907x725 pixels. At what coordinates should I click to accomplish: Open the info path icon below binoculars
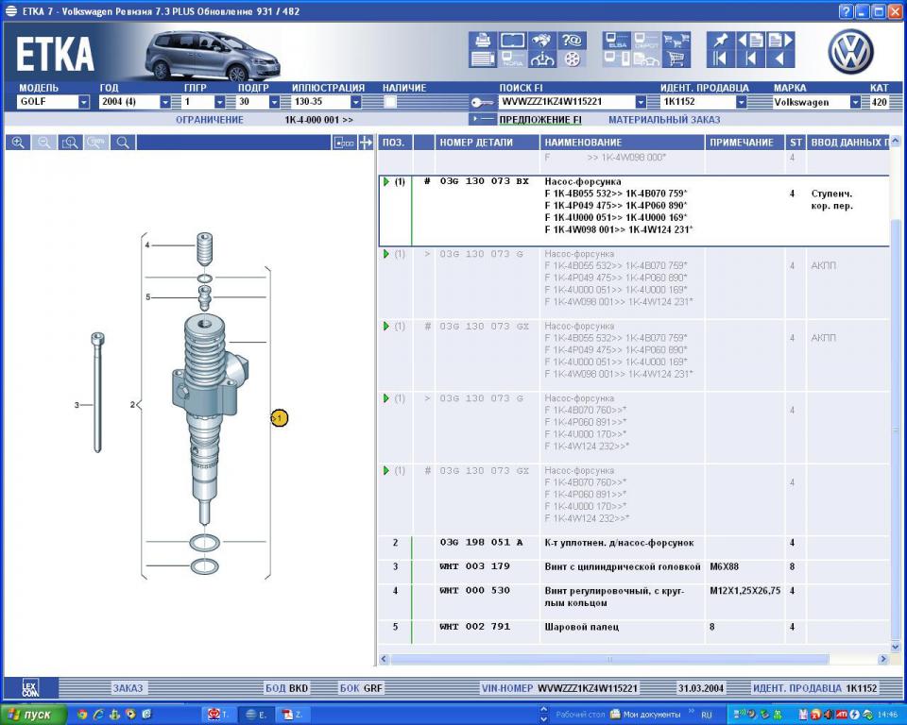(542, 59)
